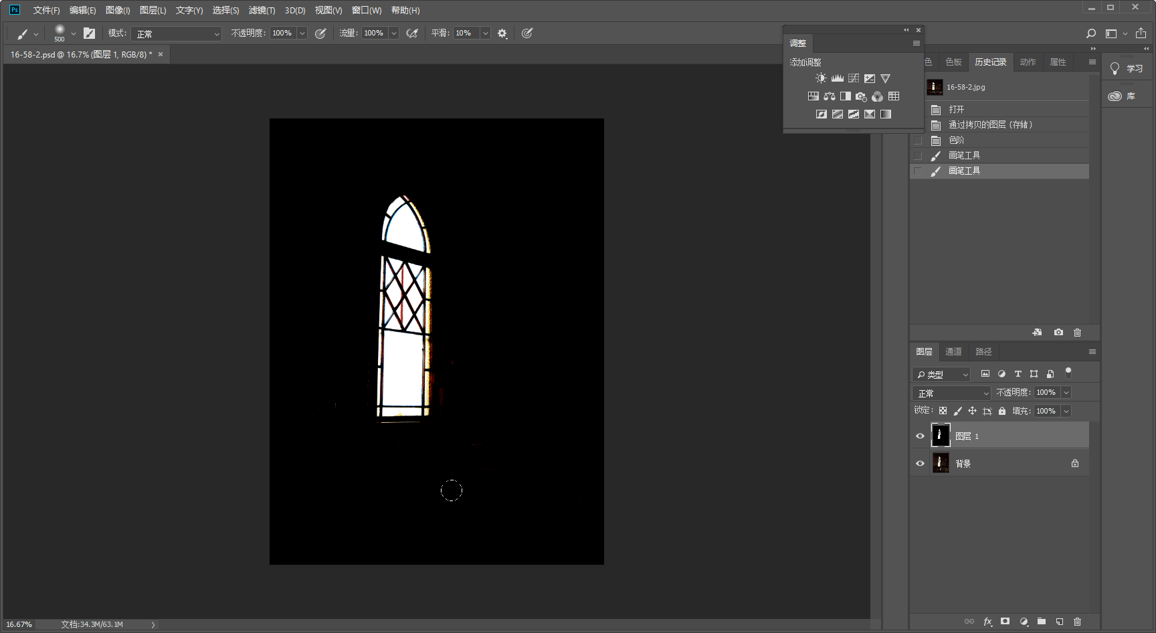The width and height of the screenshot is (1156, 633).
Task: Open the brush 模式 blend mode dropdown
Action: click(176, 33)
